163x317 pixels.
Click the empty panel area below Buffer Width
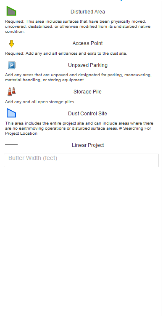[81, 240]
